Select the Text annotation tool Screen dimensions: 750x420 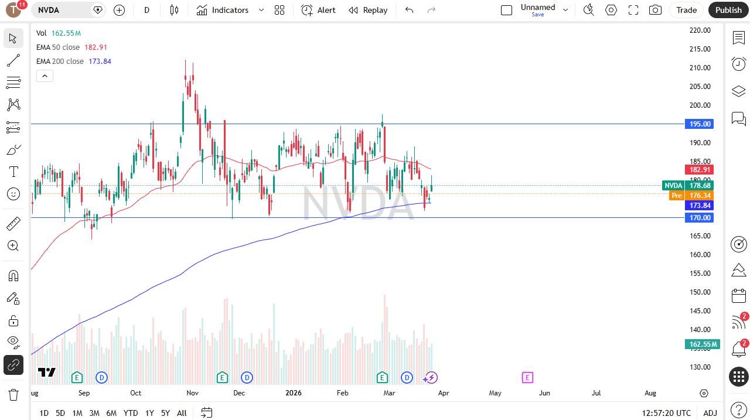[13, 172]
